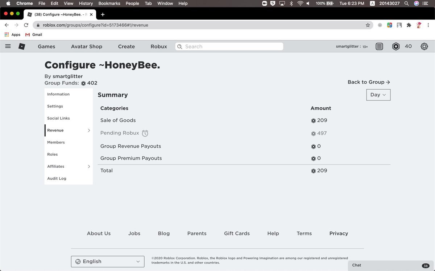The width and height of the screenshot is (435, 271).
Task: Click the Wi-Fi status icon
Action: point(300,3)
